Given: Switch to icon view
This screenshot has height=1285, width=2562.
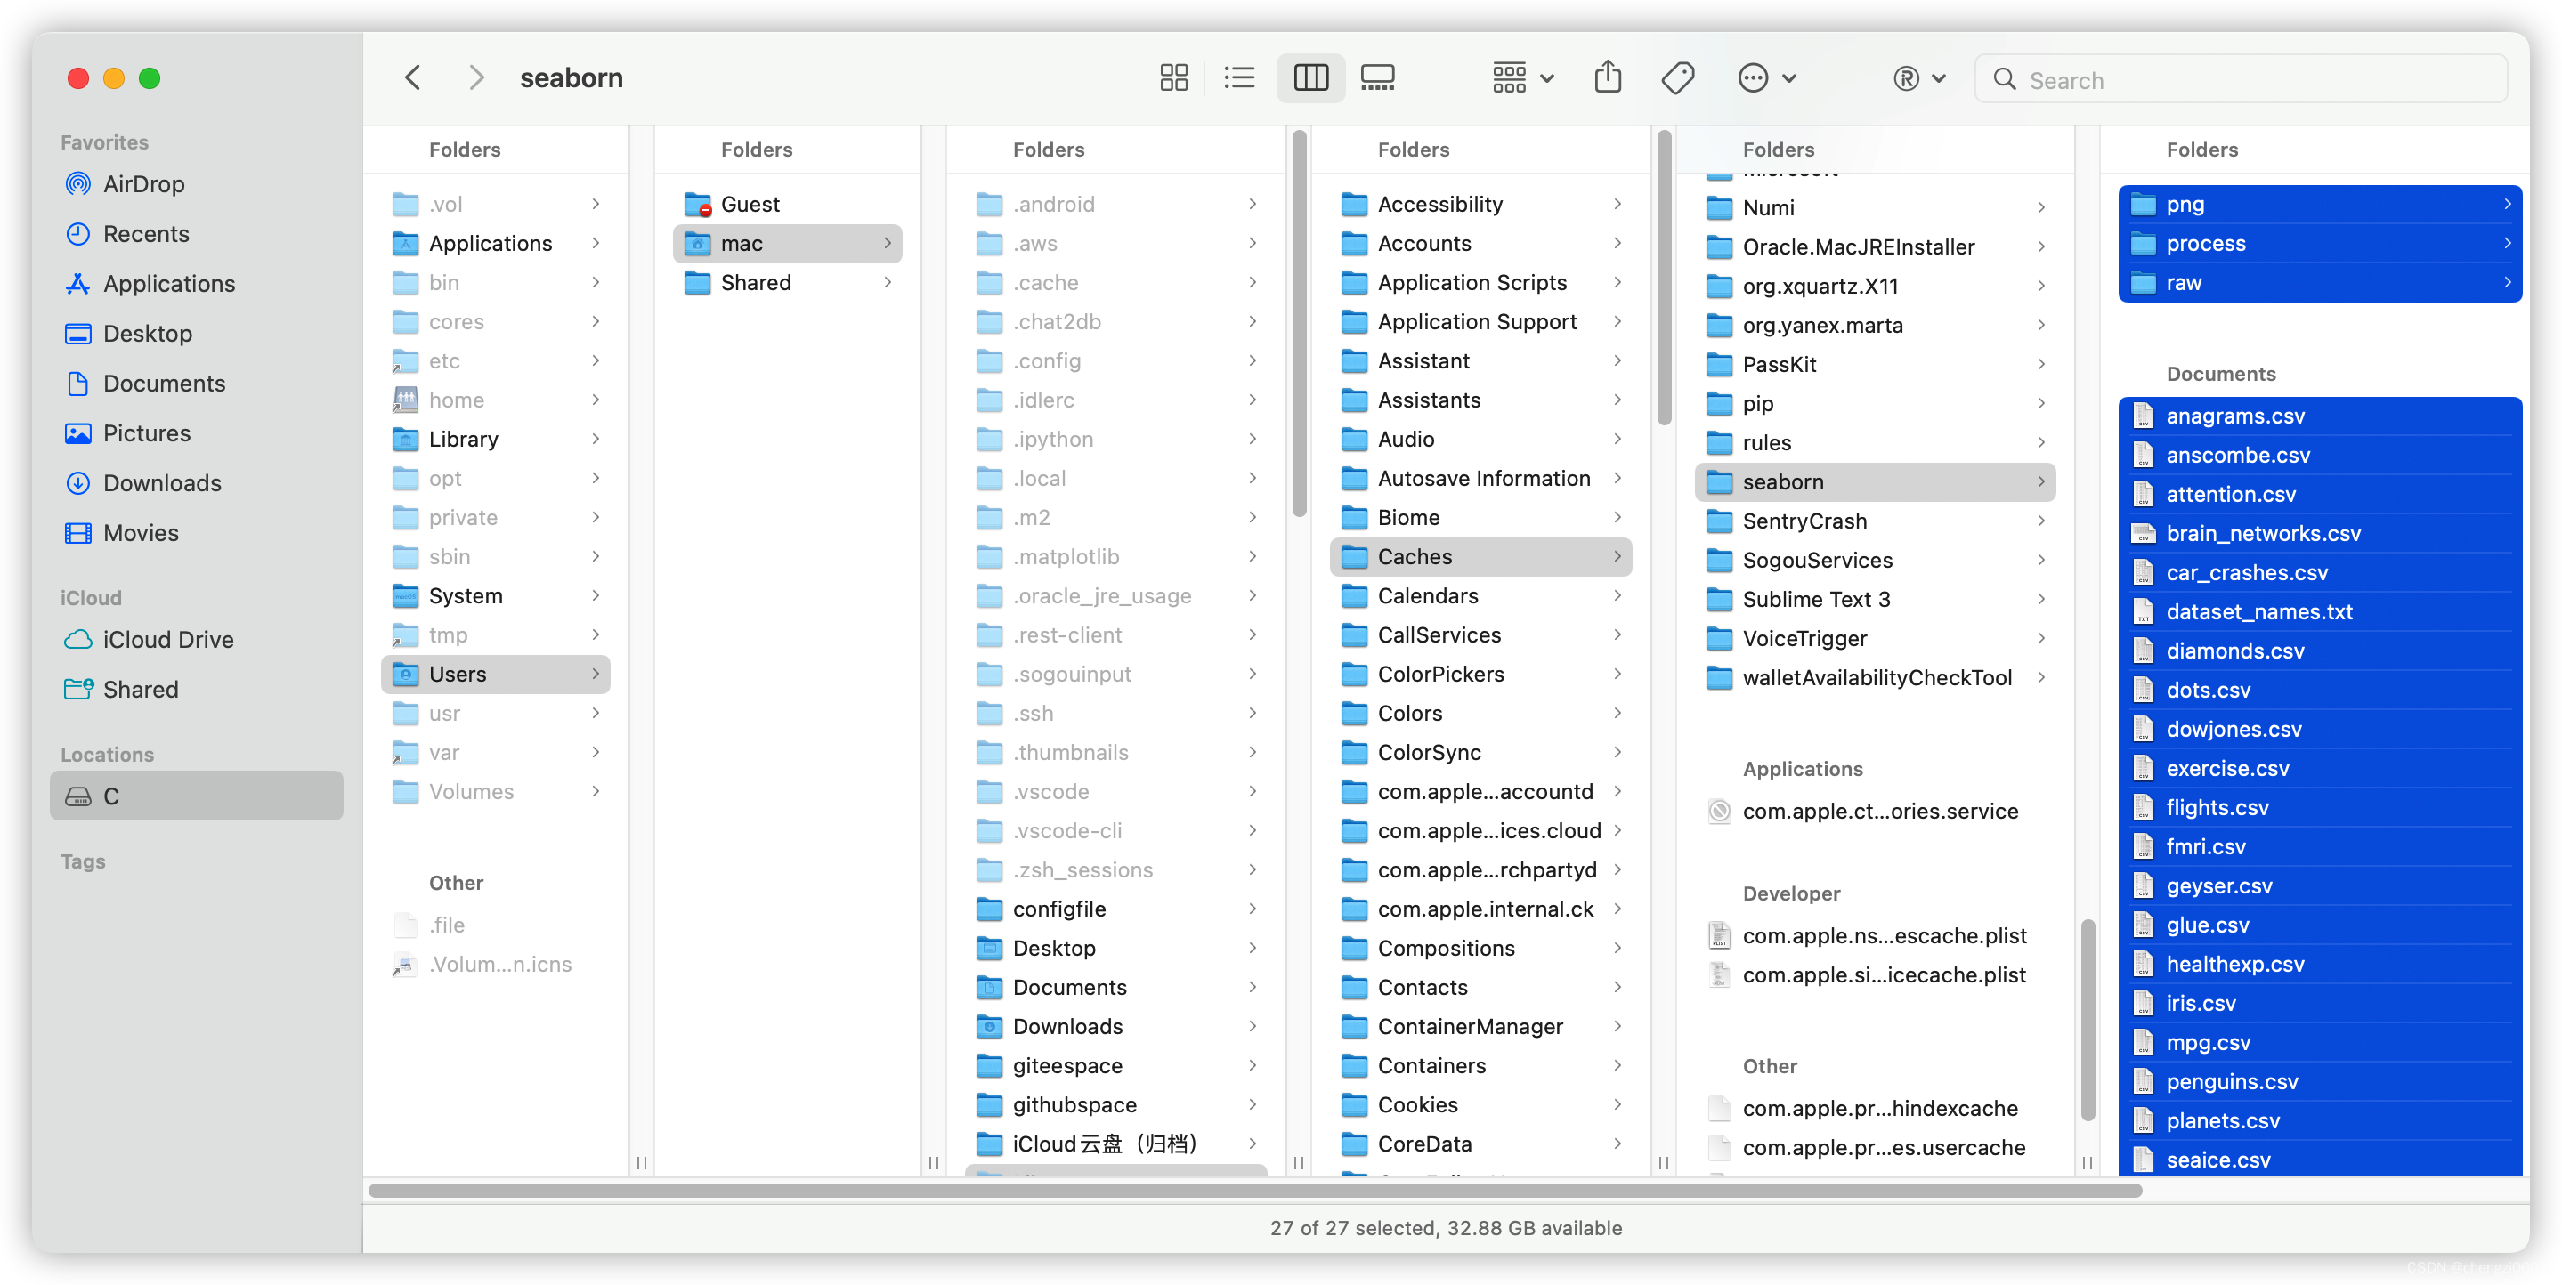Looking at the screenshot, I should (1173, 77).
